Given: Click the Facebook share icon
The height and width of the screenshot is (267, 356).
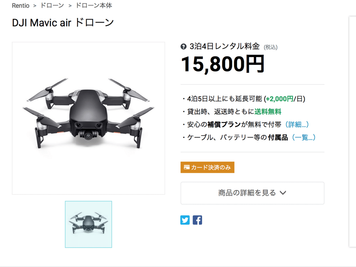Looking at the screenshot, I should click(x=197, y=220).
